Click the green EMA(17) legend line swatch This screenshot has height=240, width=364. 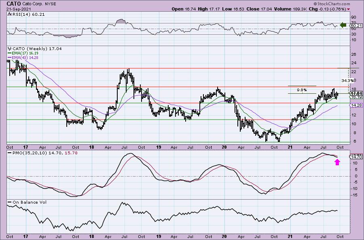click(10, 53)
